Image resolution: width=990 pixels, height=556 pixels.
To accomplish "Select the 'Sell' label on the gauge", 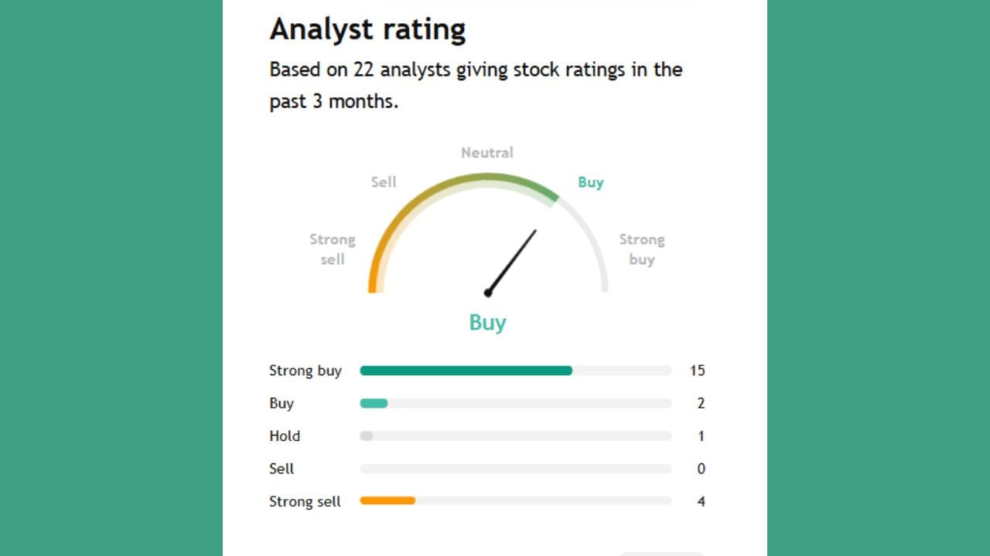I will tap(384, 182).
